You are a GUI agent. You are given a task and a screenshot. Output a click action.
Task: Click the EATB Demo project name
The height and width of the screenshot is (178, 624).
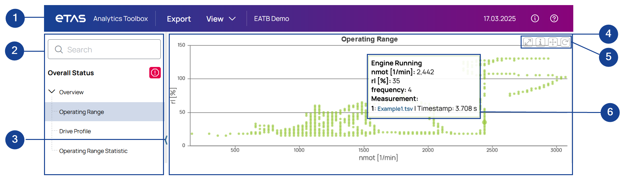pyautogui.click(x=271, y=19)
